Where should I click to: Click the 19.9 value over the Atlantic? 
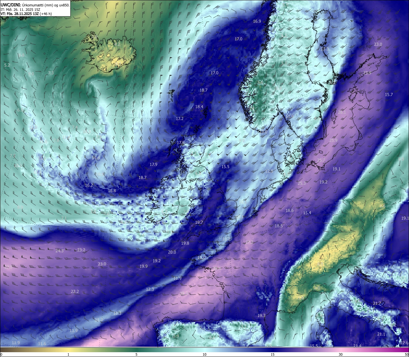143,266
